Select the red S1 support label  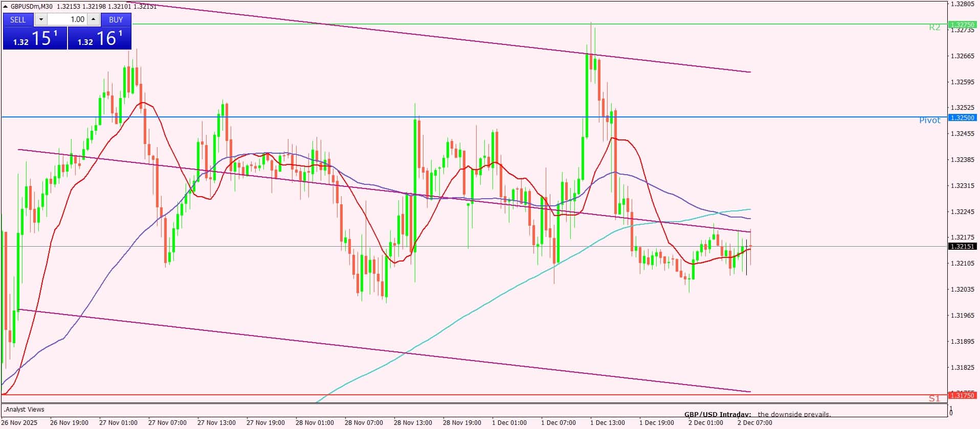click(x=934, y=398)
